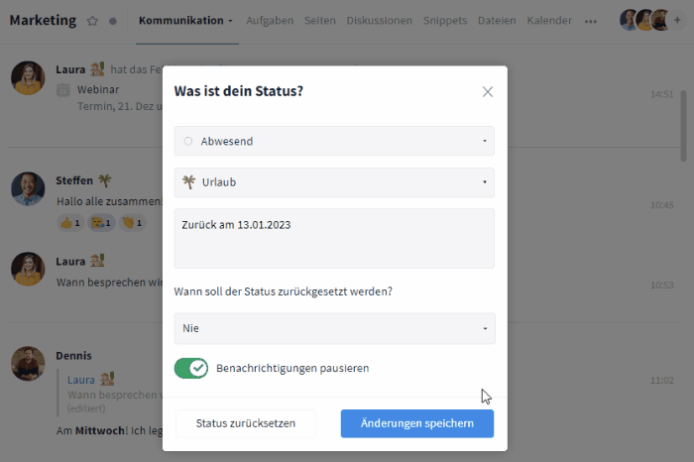
Task: Open the Nie reset time dropdown
Action: pos(334,328)
